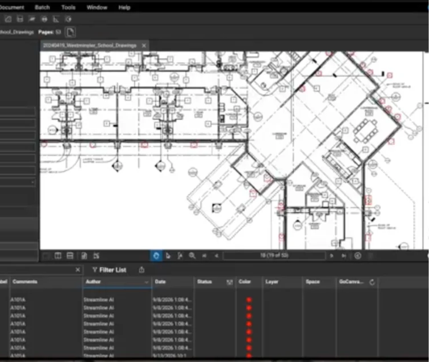Open the dropdown in the left side panel

coord(33,182)
